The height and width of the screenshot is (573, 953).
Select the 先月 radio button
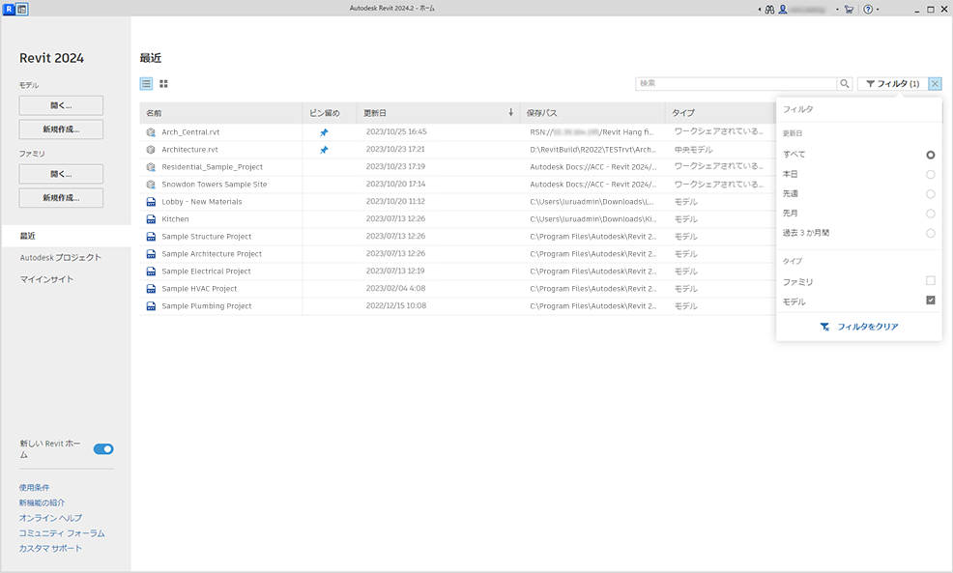930,214
